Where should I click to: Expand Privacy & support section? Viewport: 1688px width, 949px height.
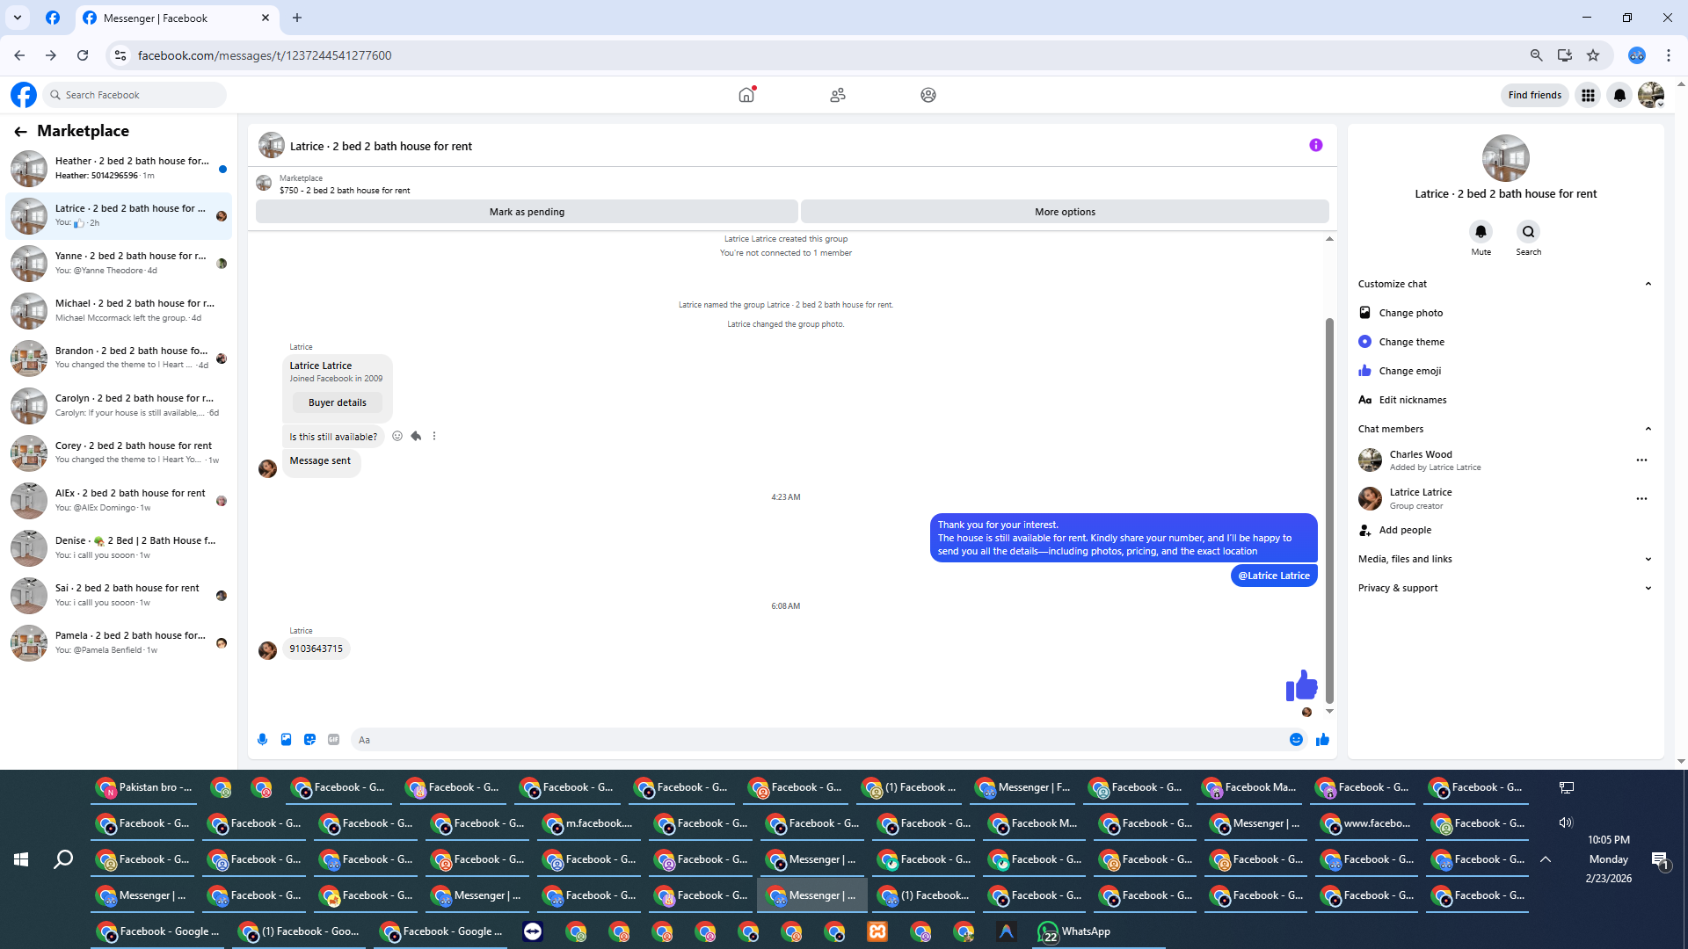1503,588
